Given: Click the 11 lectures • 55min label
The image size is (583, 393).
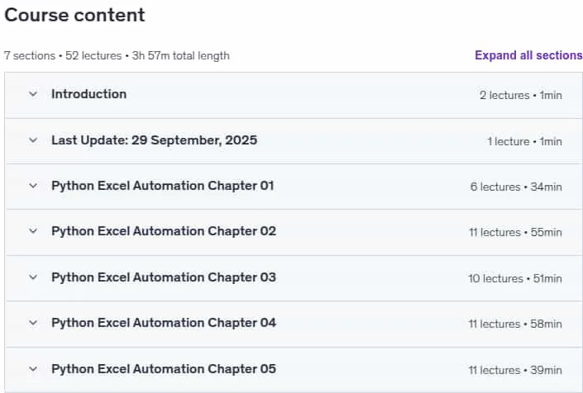Looking at the screenshot, I should pyautogui.click(x=515, y=232).
